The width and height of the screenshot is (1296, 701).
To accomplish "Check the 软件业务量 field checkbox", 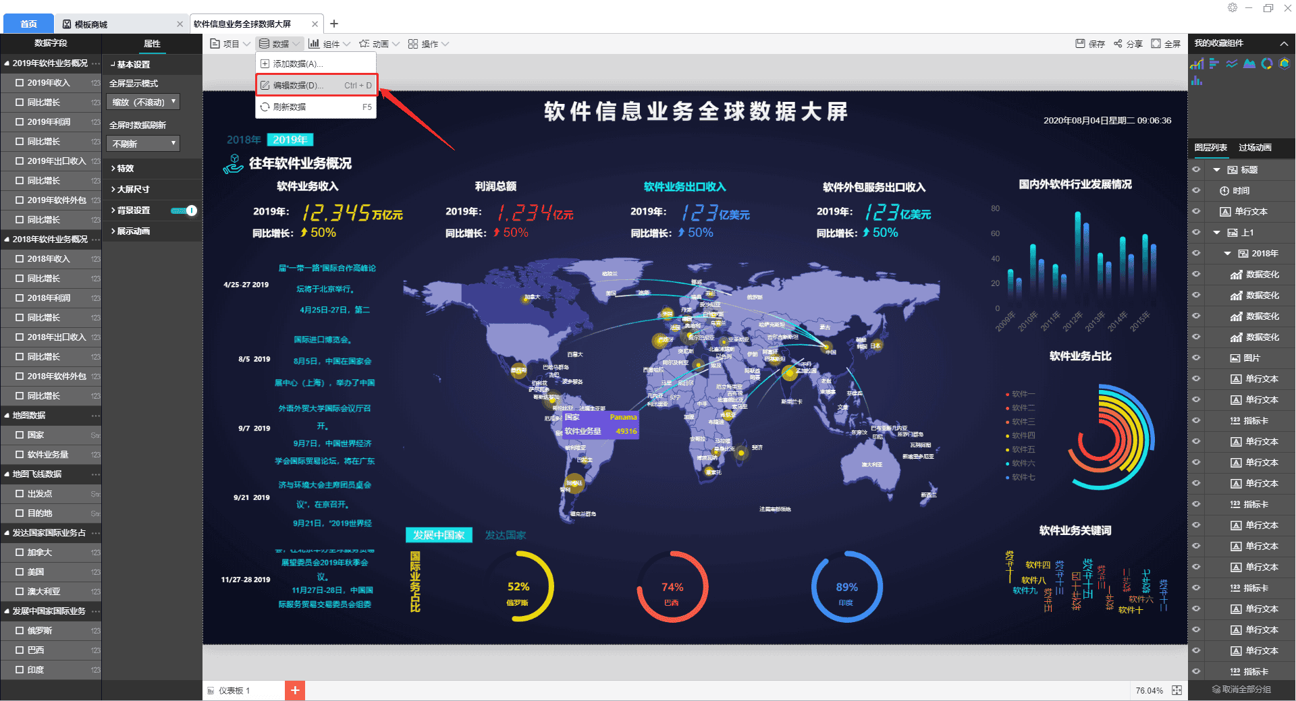I will pos(20,455).
